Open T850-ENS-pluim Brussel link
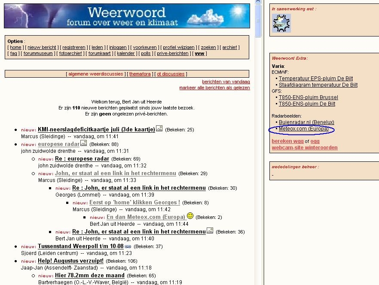 pos(309,97)
